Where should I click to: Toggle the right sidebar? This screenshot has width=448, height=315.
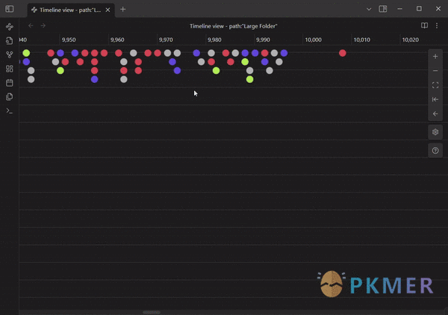(383, 9)
